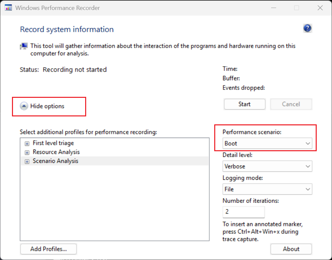Viewport: 332px width, 260px height.
Task: Click the Status: Recording not started text
Action: (x=63, y=70)
